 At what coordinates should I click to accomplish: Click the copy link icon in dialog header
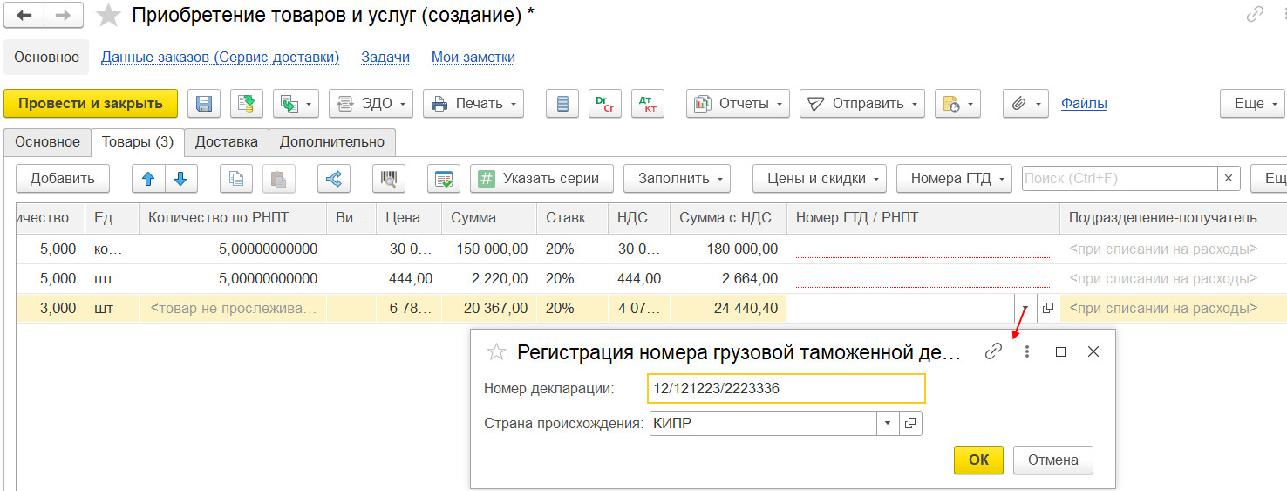tap(993, 351)
